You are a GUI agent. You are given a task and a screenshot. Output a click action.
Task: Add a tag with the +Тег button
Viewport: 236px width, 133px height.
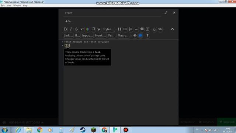(x=69, y=21)
